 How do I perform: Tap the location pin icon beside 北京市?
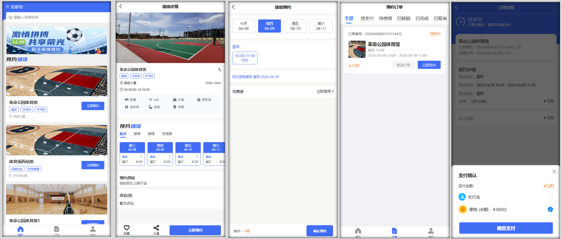pos(8,6)
